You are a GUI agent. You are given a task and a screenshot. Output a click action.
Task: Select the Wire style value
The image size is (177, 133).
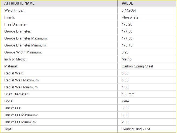tap(125, 101)
